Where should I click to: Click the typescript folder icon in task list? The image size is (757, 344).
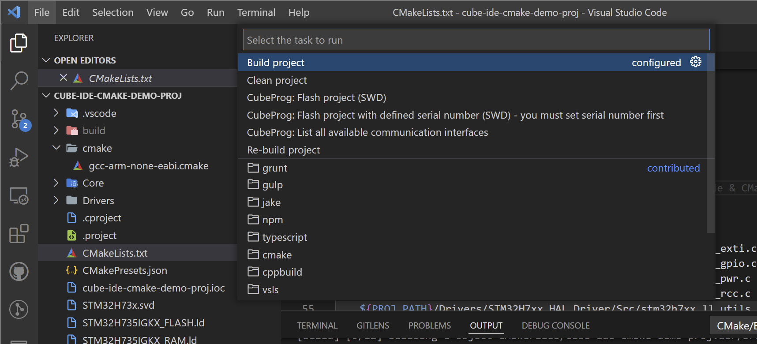(253, 237)
